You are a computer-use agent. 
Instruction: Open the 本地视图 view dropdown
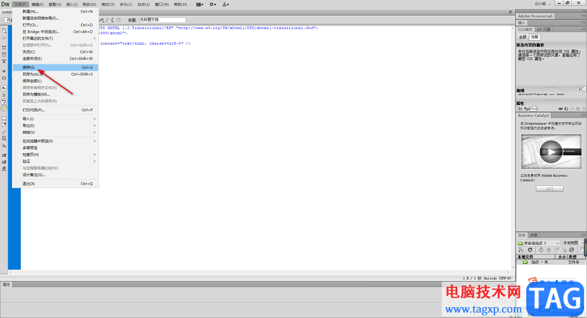pyautogui.click(x=573, y=243)
